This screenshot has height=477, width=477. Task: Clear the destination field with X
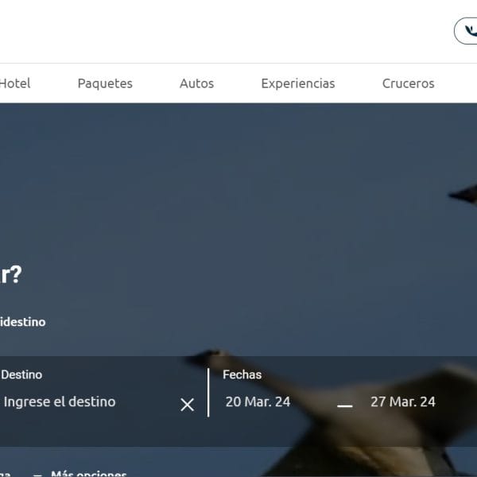point(187,405)
